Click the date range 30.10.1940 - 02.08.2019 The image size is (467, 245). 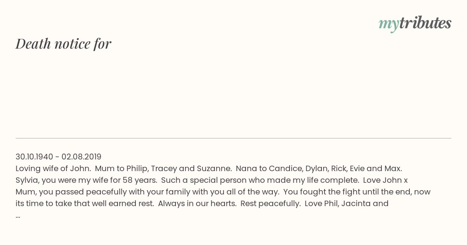58,157
